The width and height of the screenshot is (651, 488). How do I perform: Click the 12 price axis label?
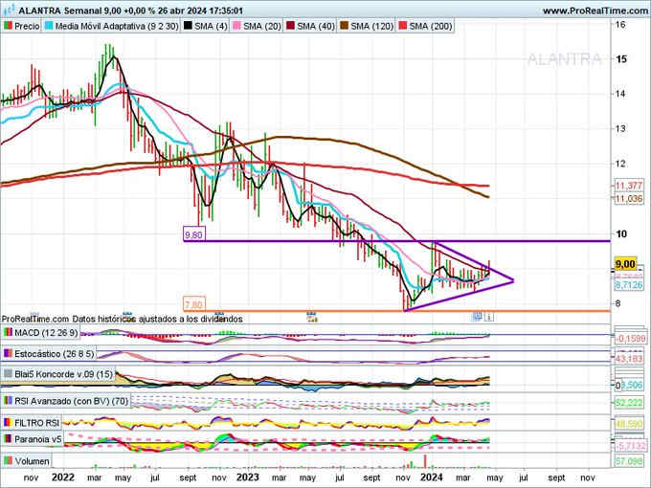[x=620, y=164]
